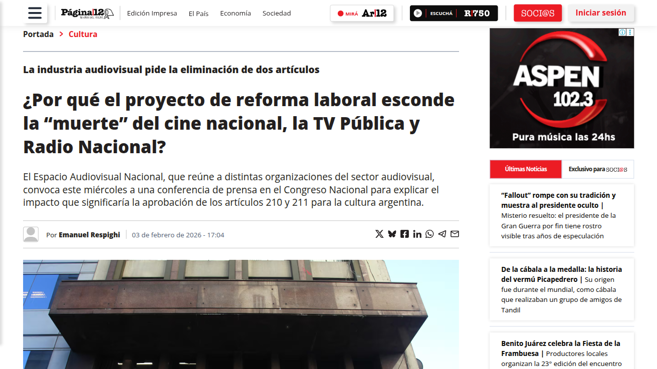Click the ad info icon on Aspen banner

click(x=622, y=32)
